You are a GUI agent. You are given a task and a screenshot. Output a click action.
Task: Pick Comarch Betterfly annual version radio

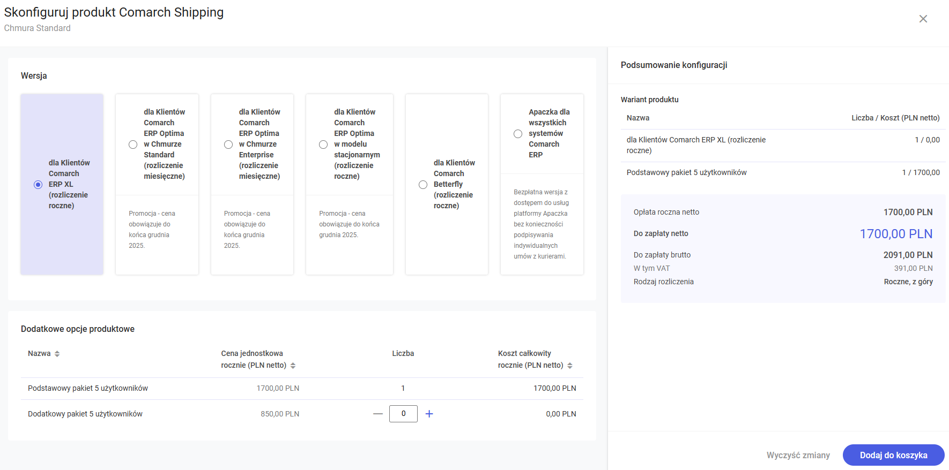tap(423, 185)
